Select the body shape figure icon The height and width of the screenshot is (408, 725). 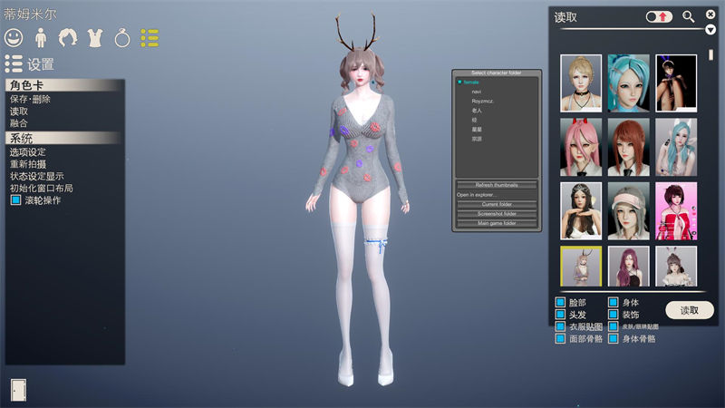tap(41, 38)
